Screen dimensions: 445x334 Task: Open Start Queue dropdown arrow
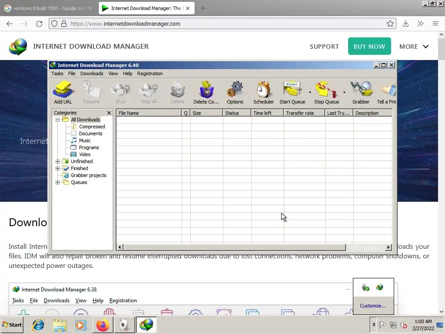pos(310,92)
